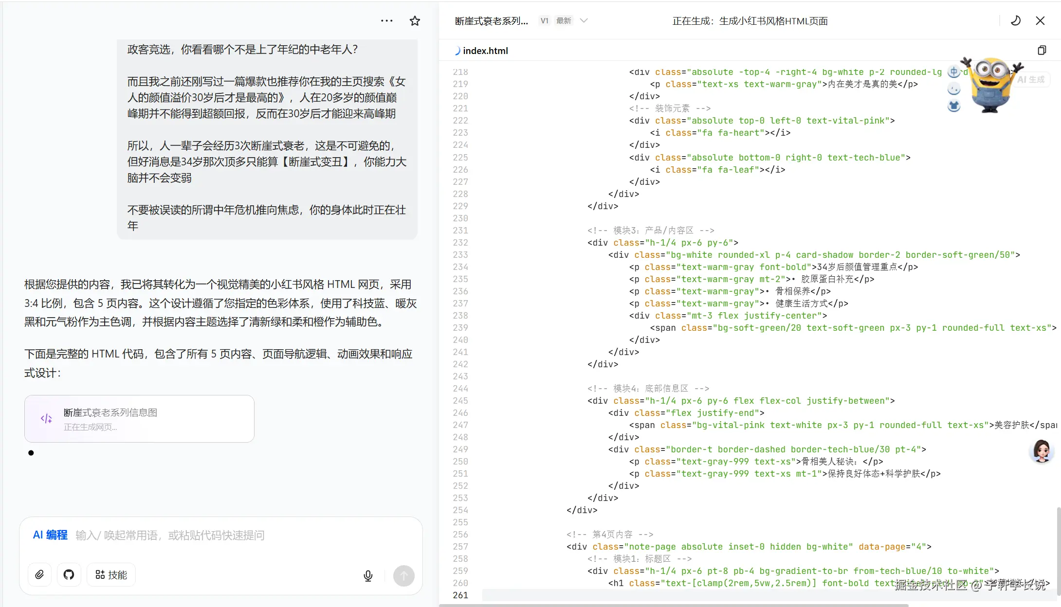Select the index.html file tab
The width and height of the screenshot is (1061, 607).
coord(485,51)
